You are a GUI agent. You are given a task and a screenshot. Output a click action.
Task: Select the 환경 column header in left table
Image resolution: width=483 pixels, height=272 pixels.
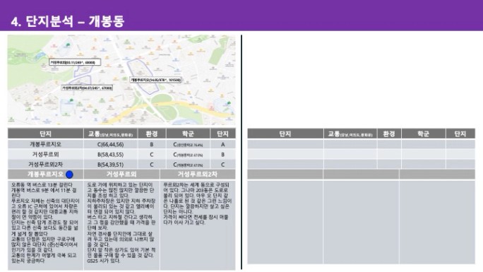[x=152, y=134]
